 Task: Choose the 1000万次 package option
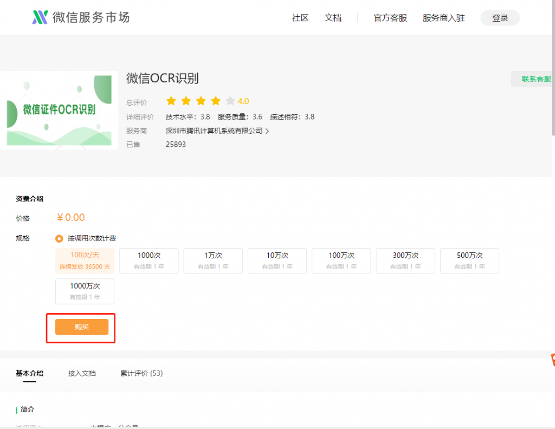click(85, 291)
